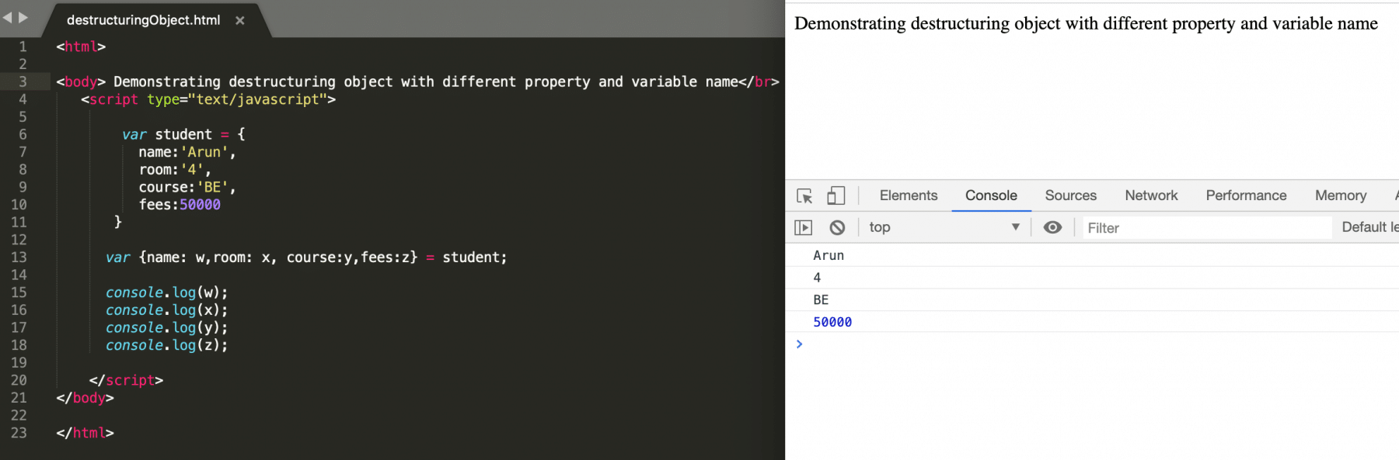The width and height of the screenshot is (1399, 460).
Task: Select the destructuringObject.html editor tab
Action: 143,20
